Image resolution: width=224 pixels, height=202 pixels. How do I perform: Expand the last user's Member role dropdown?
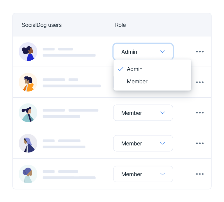[143, 174]
